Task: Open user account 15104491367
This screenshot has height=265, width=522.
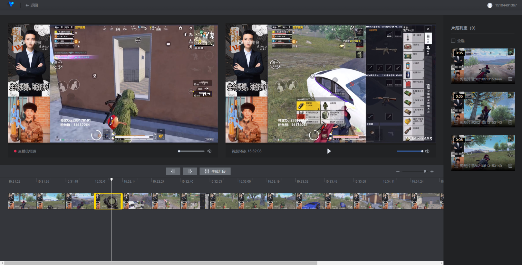Action: (506, 5)
